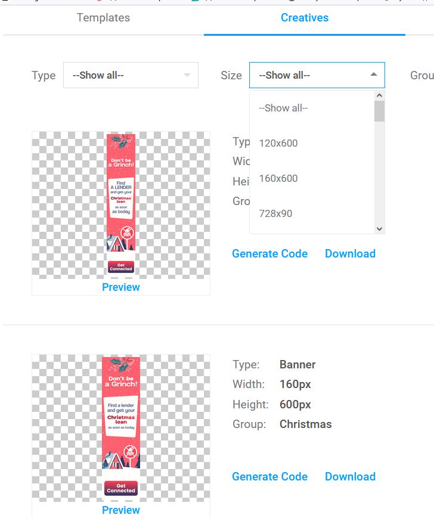Choose --Show all-- in the Size list
This screenshot has width=434, height=518.
[283, 108]
